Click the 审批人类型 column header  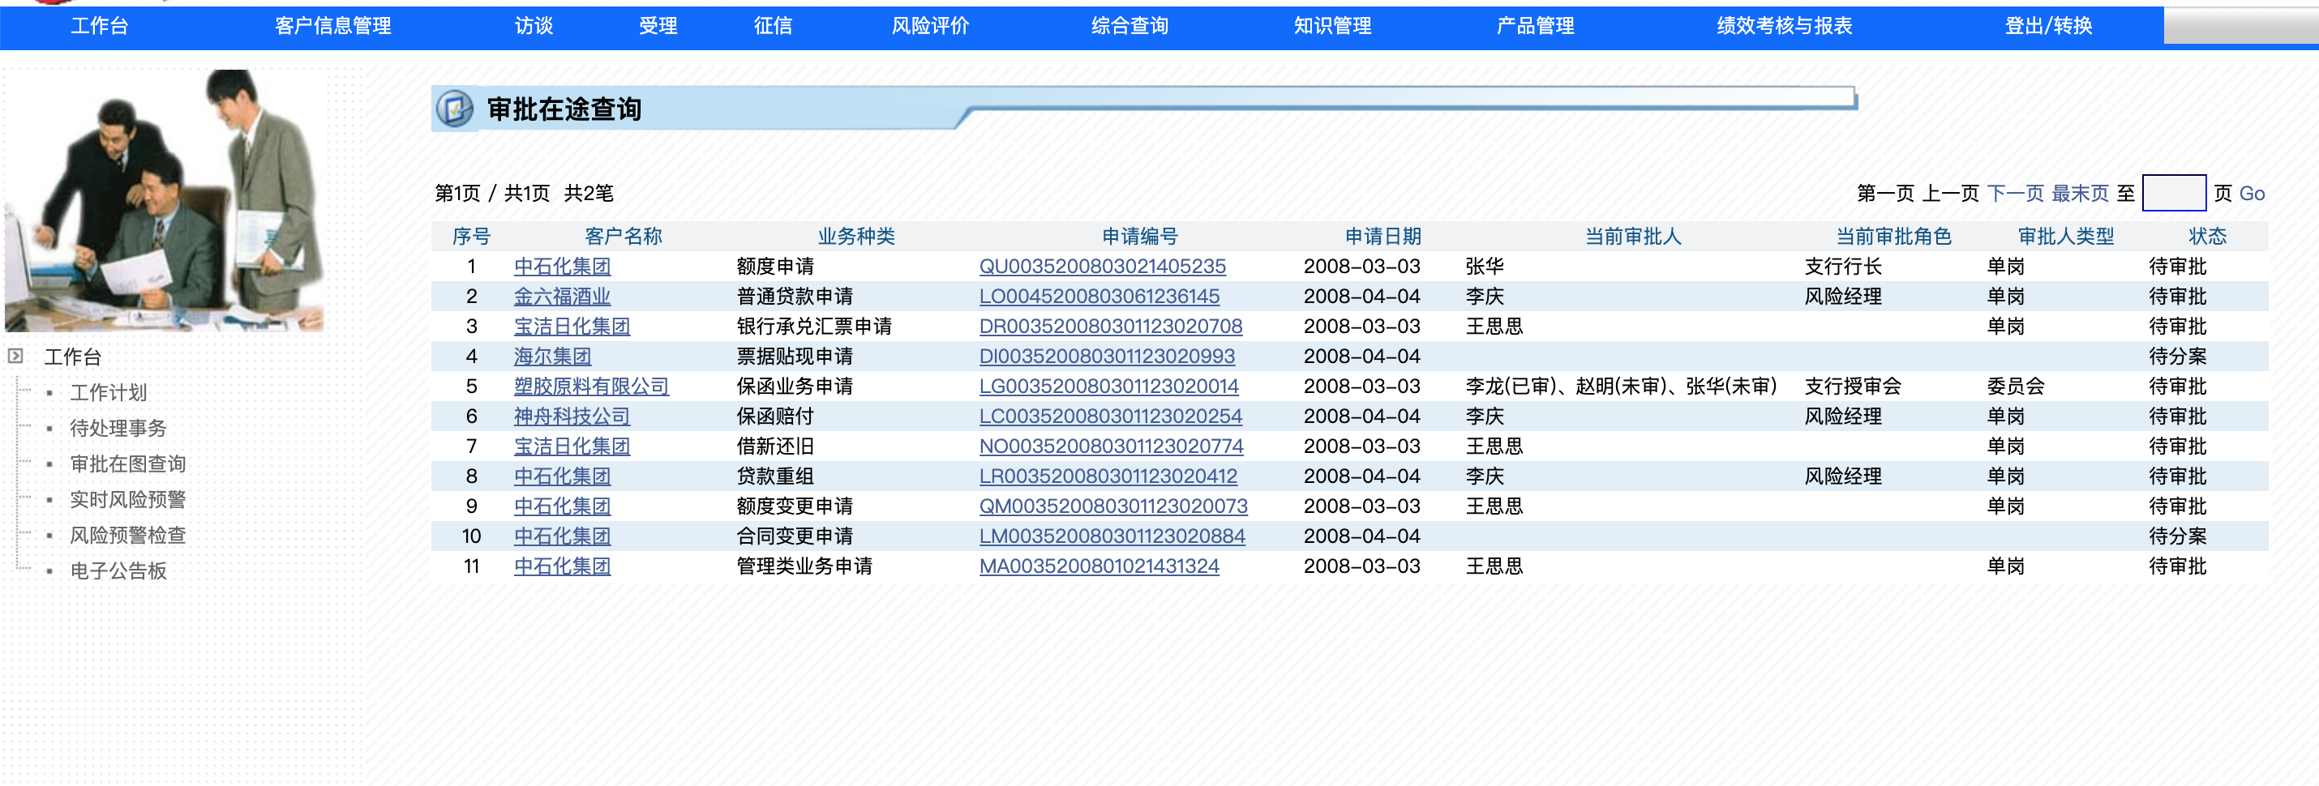pyautogui.click(x=2066, y=237)
